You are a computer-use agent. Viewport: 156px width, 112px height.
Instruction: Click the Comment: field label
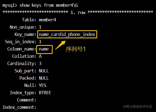(x=26, y=100)
